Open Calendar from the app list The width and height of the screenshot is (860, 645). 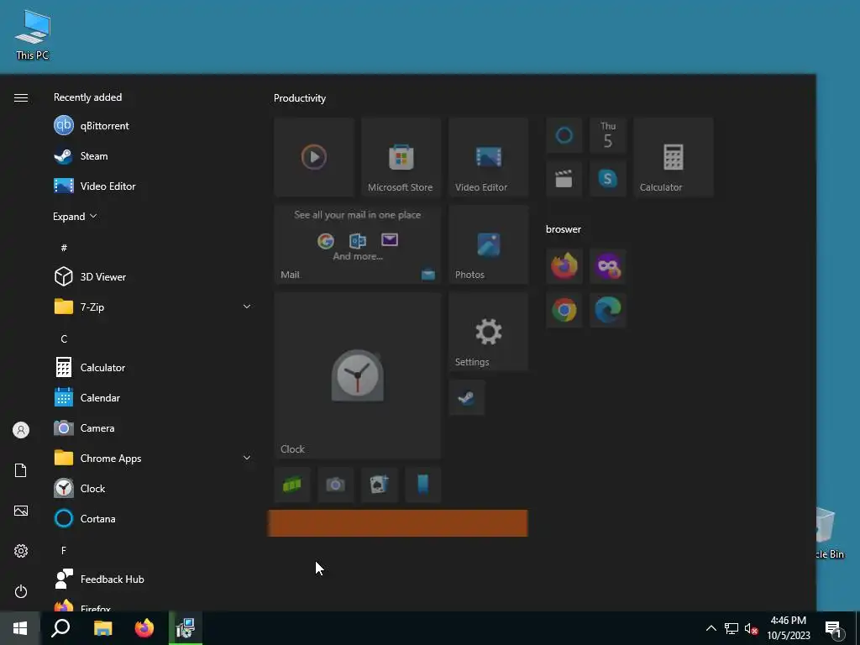point(154,397)
